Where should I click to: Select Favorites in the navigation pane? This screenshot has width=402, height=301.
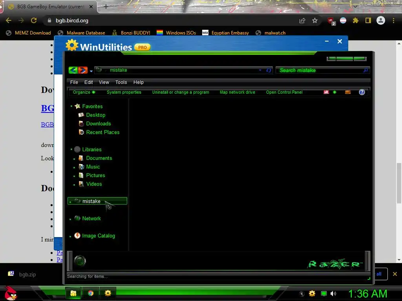tap(92, 106)
